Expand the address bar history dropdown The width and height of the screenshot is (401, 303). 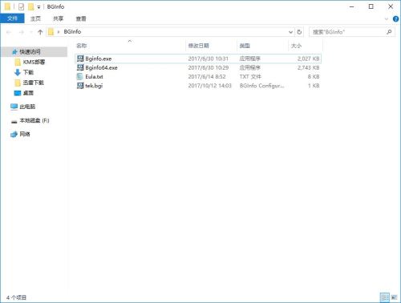pos(290,32)
